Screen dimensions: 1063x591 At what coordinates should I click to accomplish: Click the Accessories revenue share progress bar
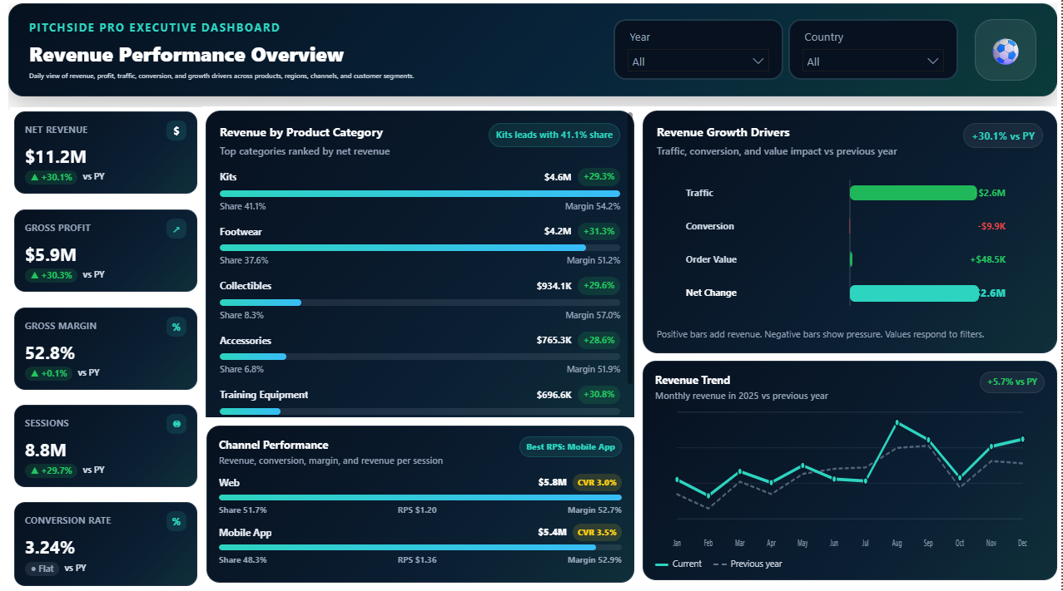420,357
